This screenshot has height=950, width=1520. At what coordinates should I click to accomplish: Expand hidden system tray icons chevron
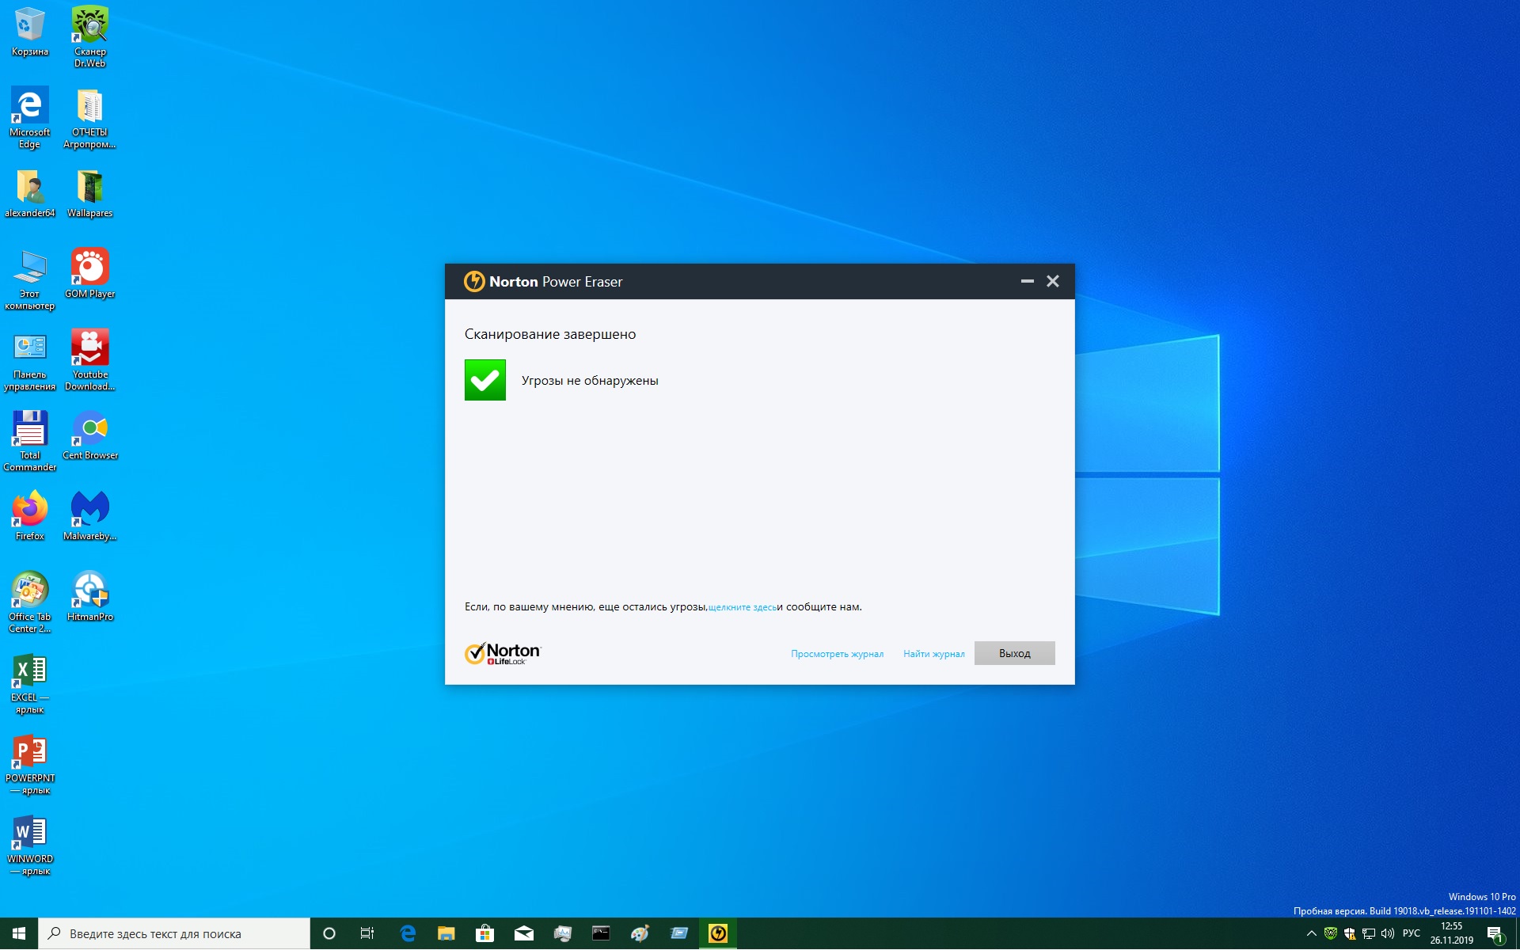(x=1311, y=933)
